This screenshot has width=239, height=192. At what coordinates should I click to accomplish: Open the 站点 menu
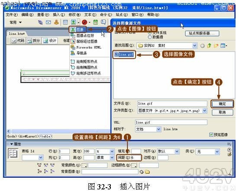point(122,15)
